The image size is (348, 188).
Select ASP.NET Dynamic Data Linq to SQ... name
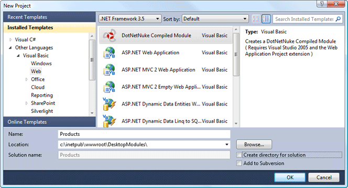(x=161, y=121)
